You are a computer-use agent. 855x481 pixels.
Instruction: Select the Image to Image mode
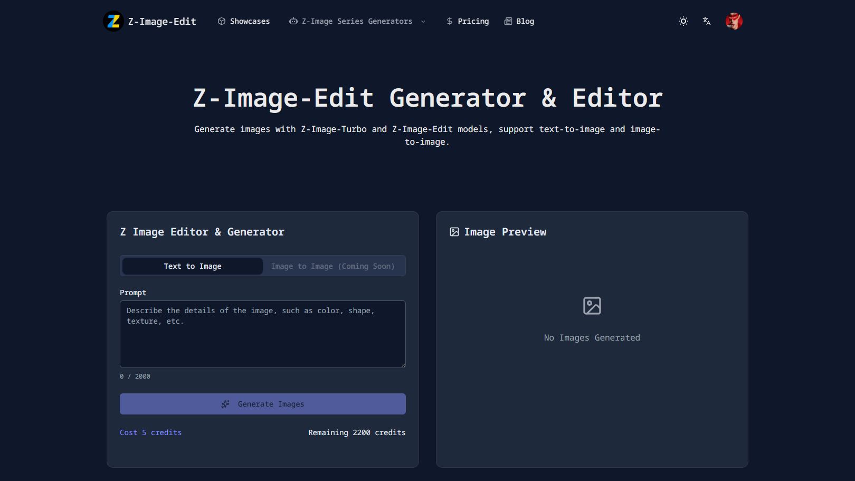pyautogui.click(x=333, y=266)
